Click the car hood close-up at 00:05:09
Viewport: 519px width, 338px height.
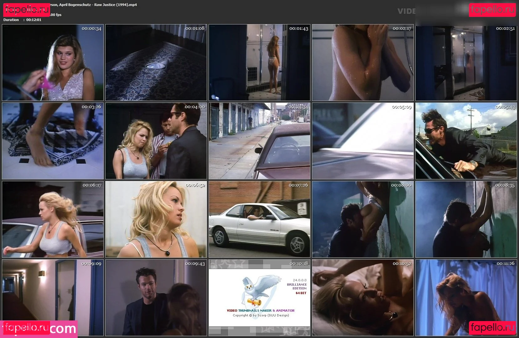[x=363, y=141]
